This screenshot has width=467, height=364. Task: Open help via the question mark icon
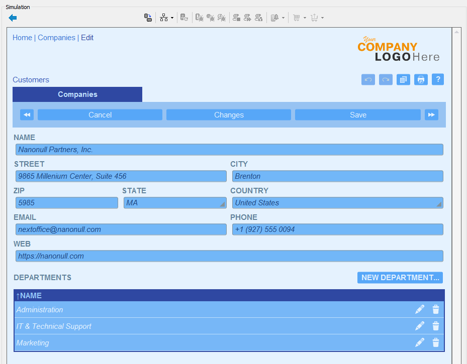pos(437,79)
